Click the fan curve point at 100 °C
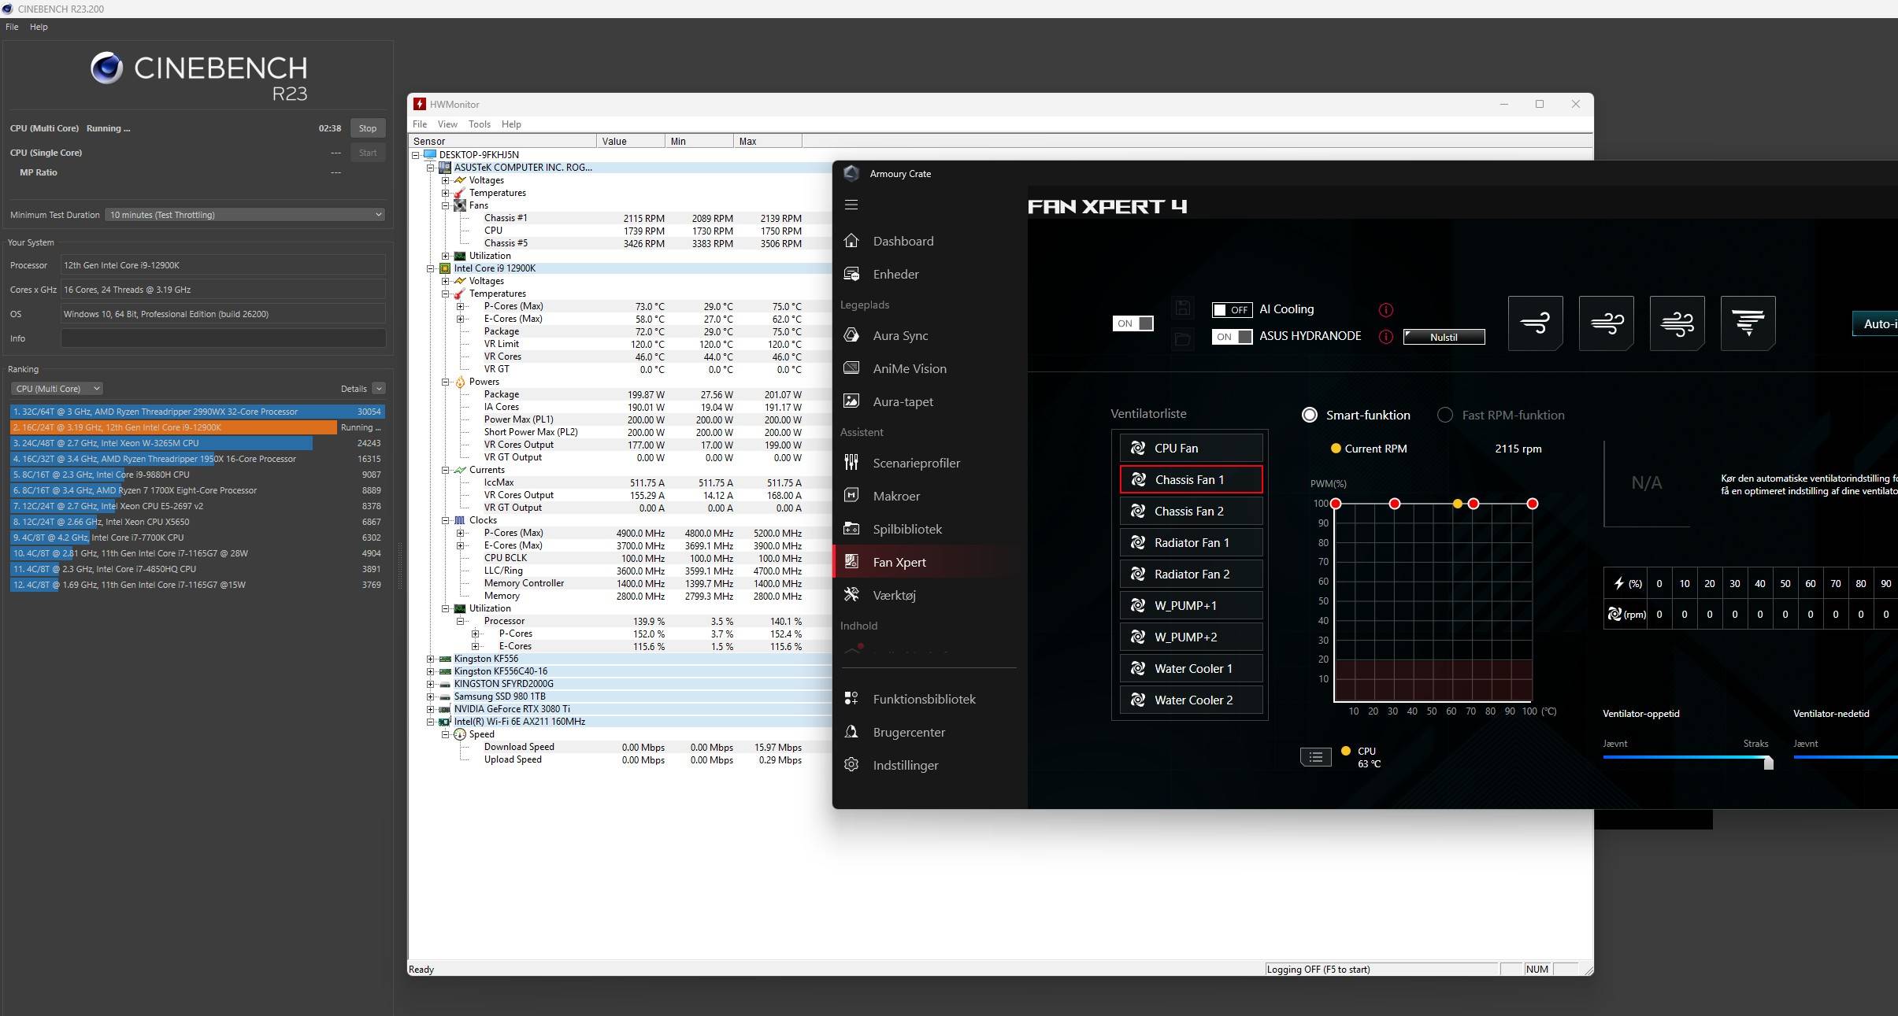The width and height of the screenshot is (1898, 1016). 1532,504
